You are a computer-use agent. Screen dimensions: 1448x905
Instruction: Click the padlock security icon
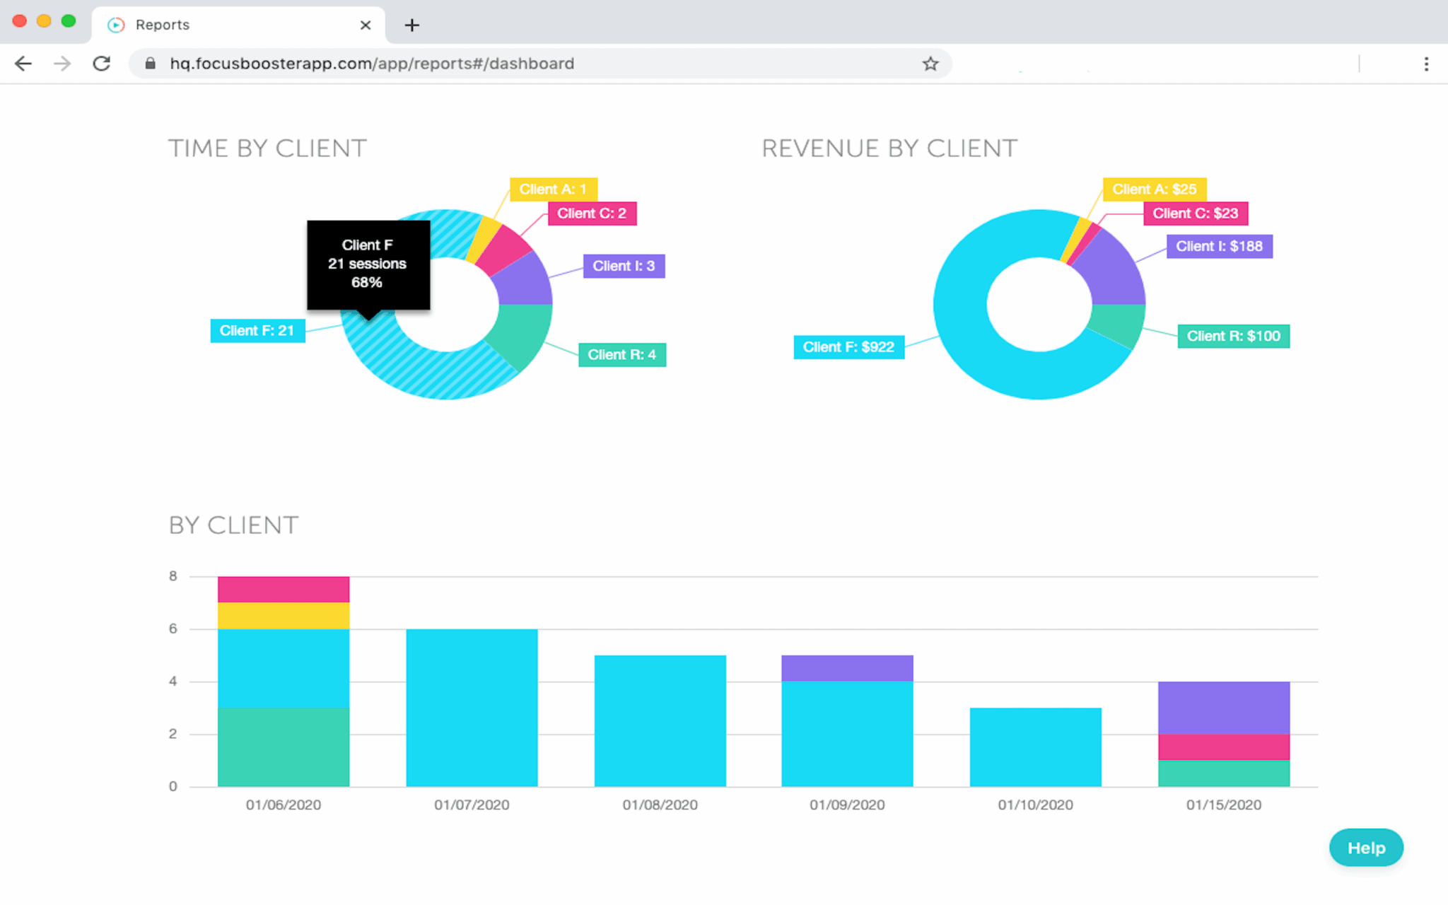point(149,64)
